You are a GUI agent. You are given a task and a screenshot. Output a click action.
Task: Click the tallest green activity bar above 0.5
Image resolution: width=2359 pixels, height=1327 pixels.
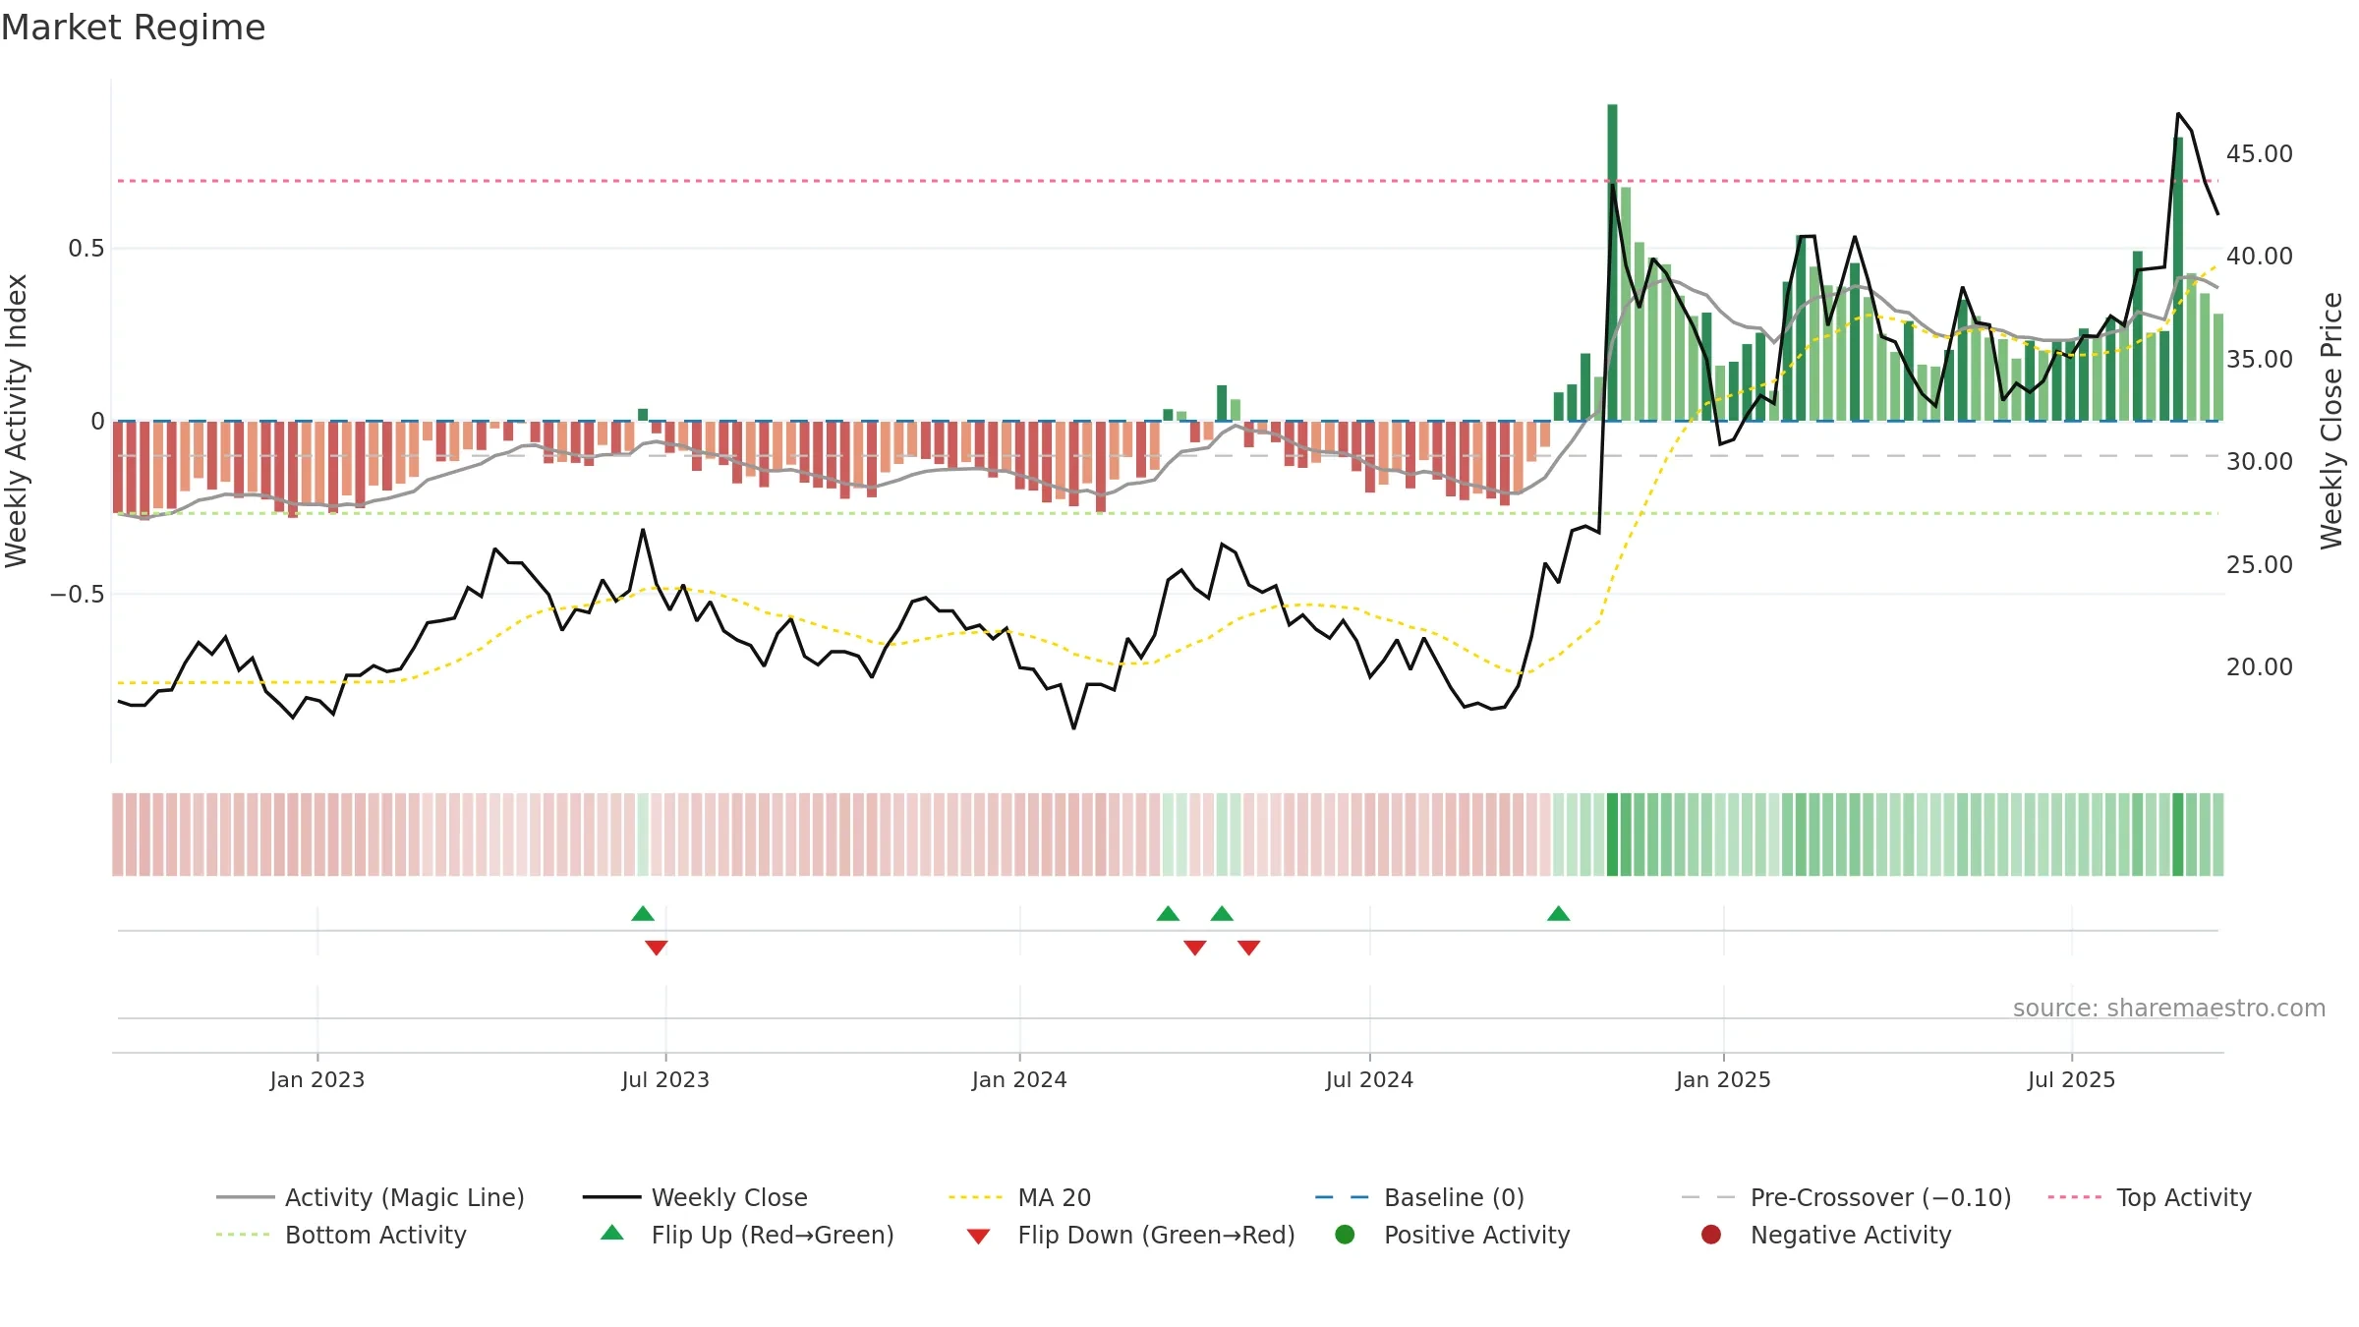tap(1612, 262)
